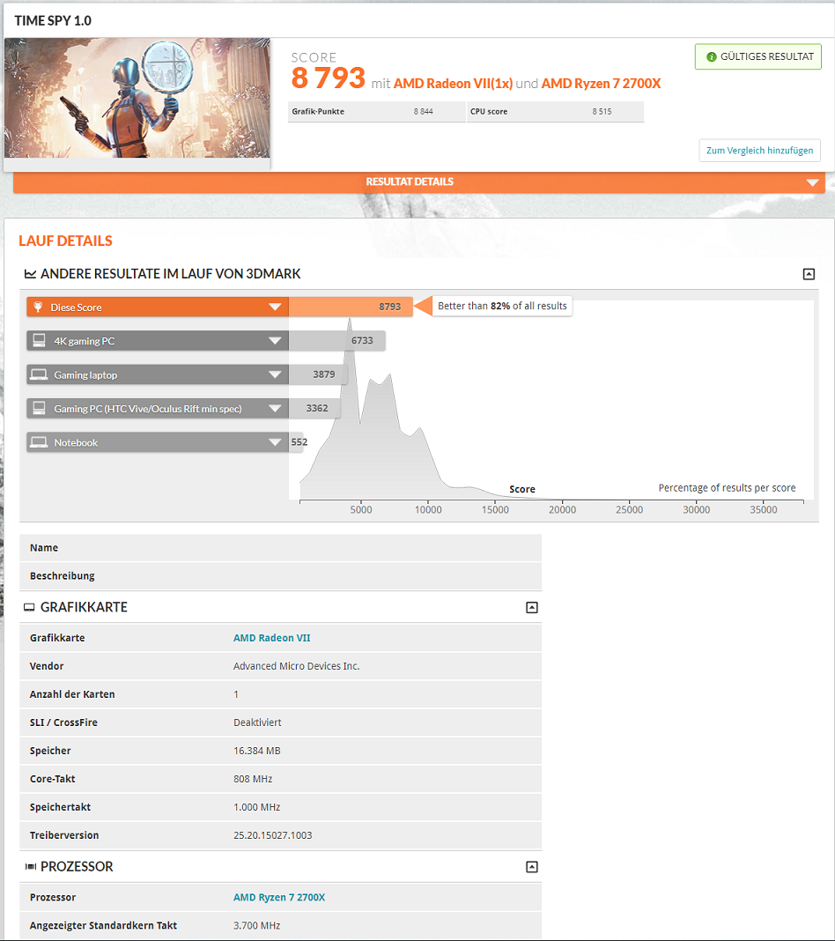
Task: Click the Name row
Action: pos(281,548)
